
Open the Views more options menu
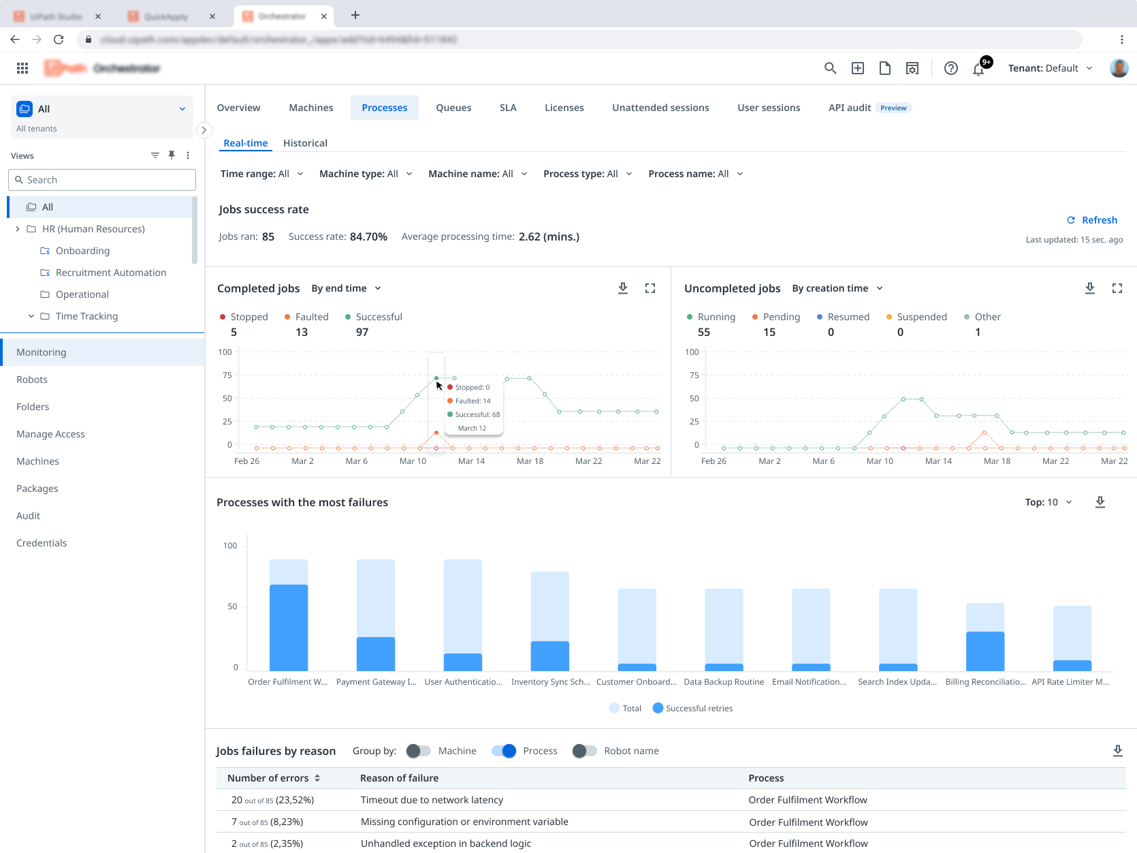click(x=188, y=155)
